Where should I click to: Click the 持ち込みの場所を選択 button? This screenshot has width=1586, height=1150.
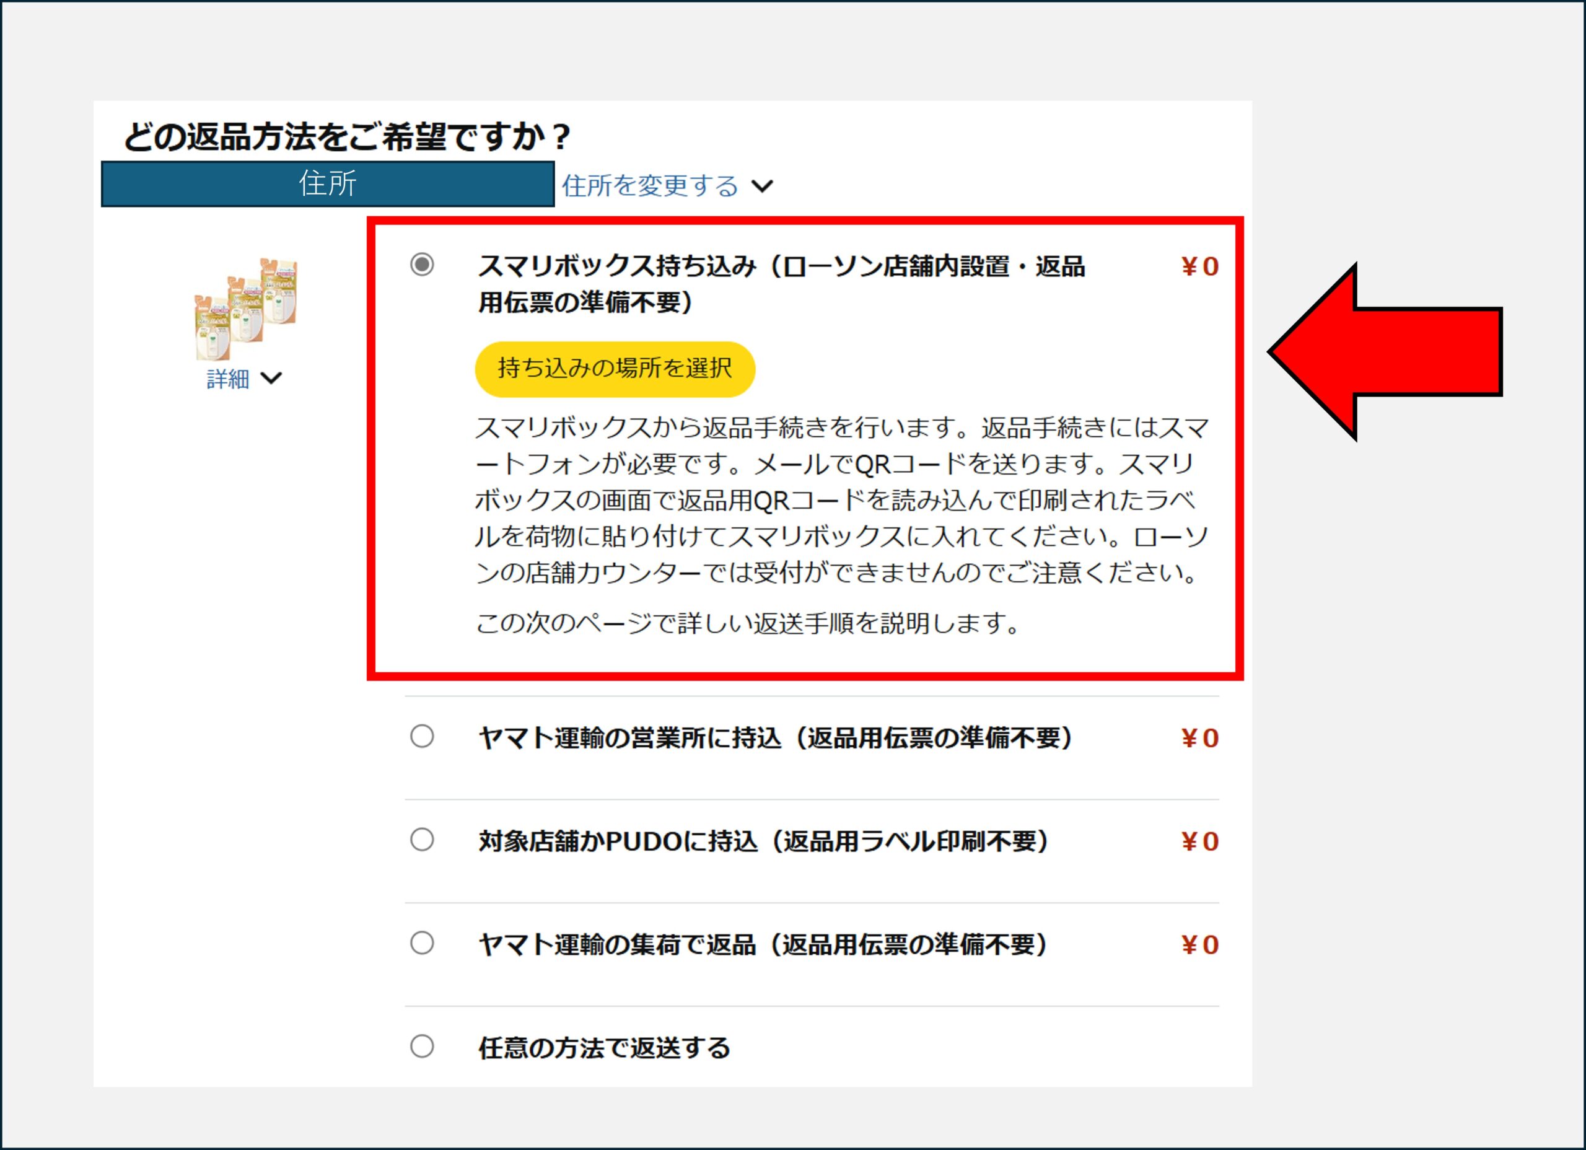[x=615, y=369]
